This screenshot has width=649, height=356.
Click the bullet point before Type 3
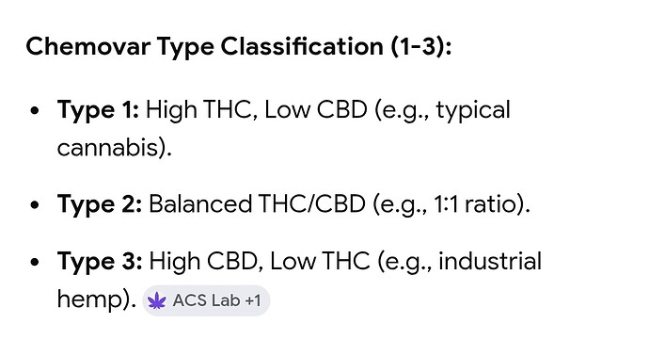35,262
